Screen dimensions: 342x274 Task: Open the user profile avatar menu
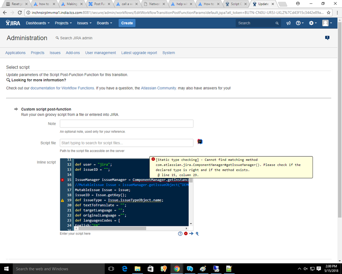tap(327, 23)
